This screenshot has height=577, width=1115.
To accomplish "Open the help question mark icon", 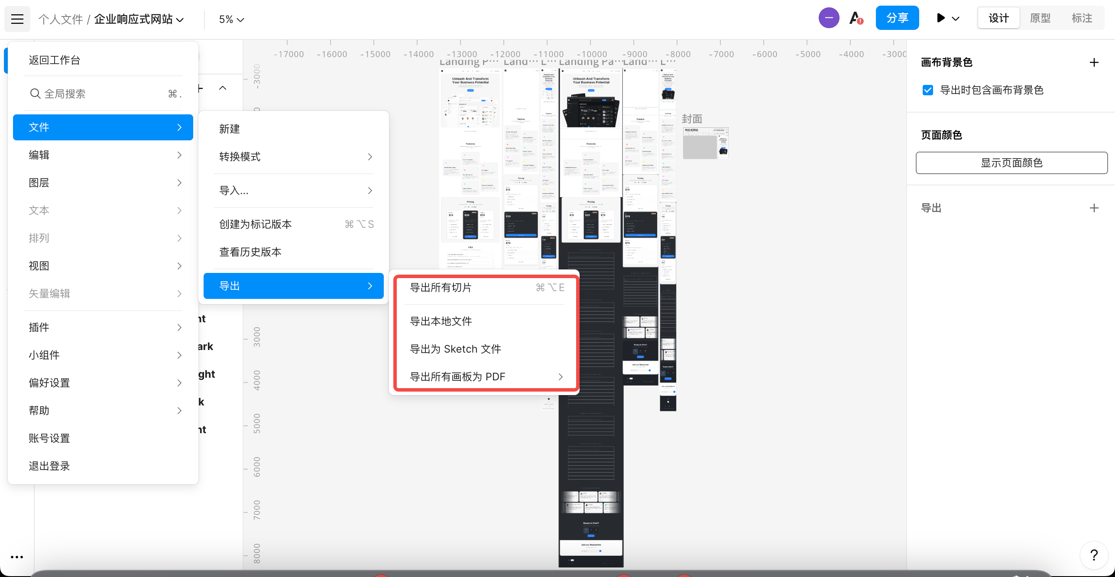I will [1094, 555].
